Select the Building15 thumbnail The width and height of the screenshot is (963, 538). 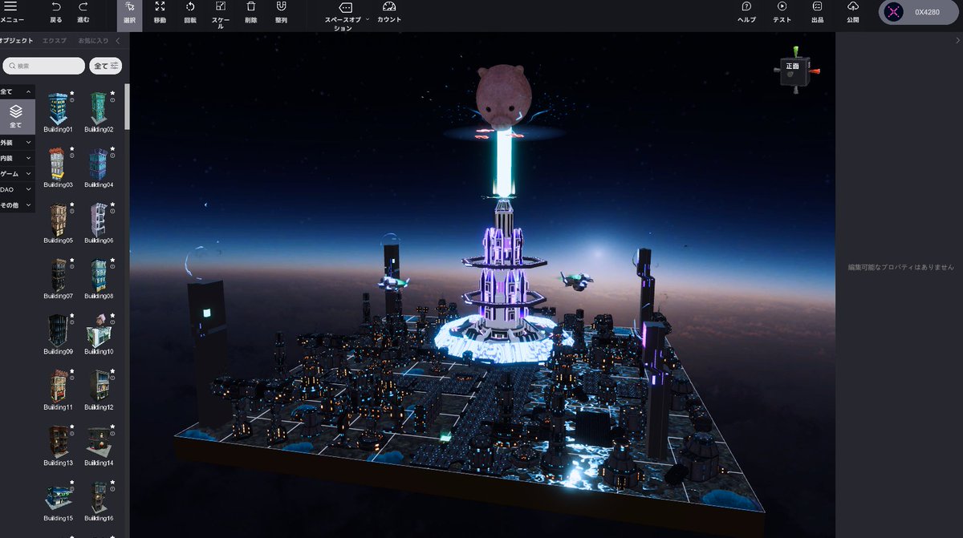coord(58,497)
